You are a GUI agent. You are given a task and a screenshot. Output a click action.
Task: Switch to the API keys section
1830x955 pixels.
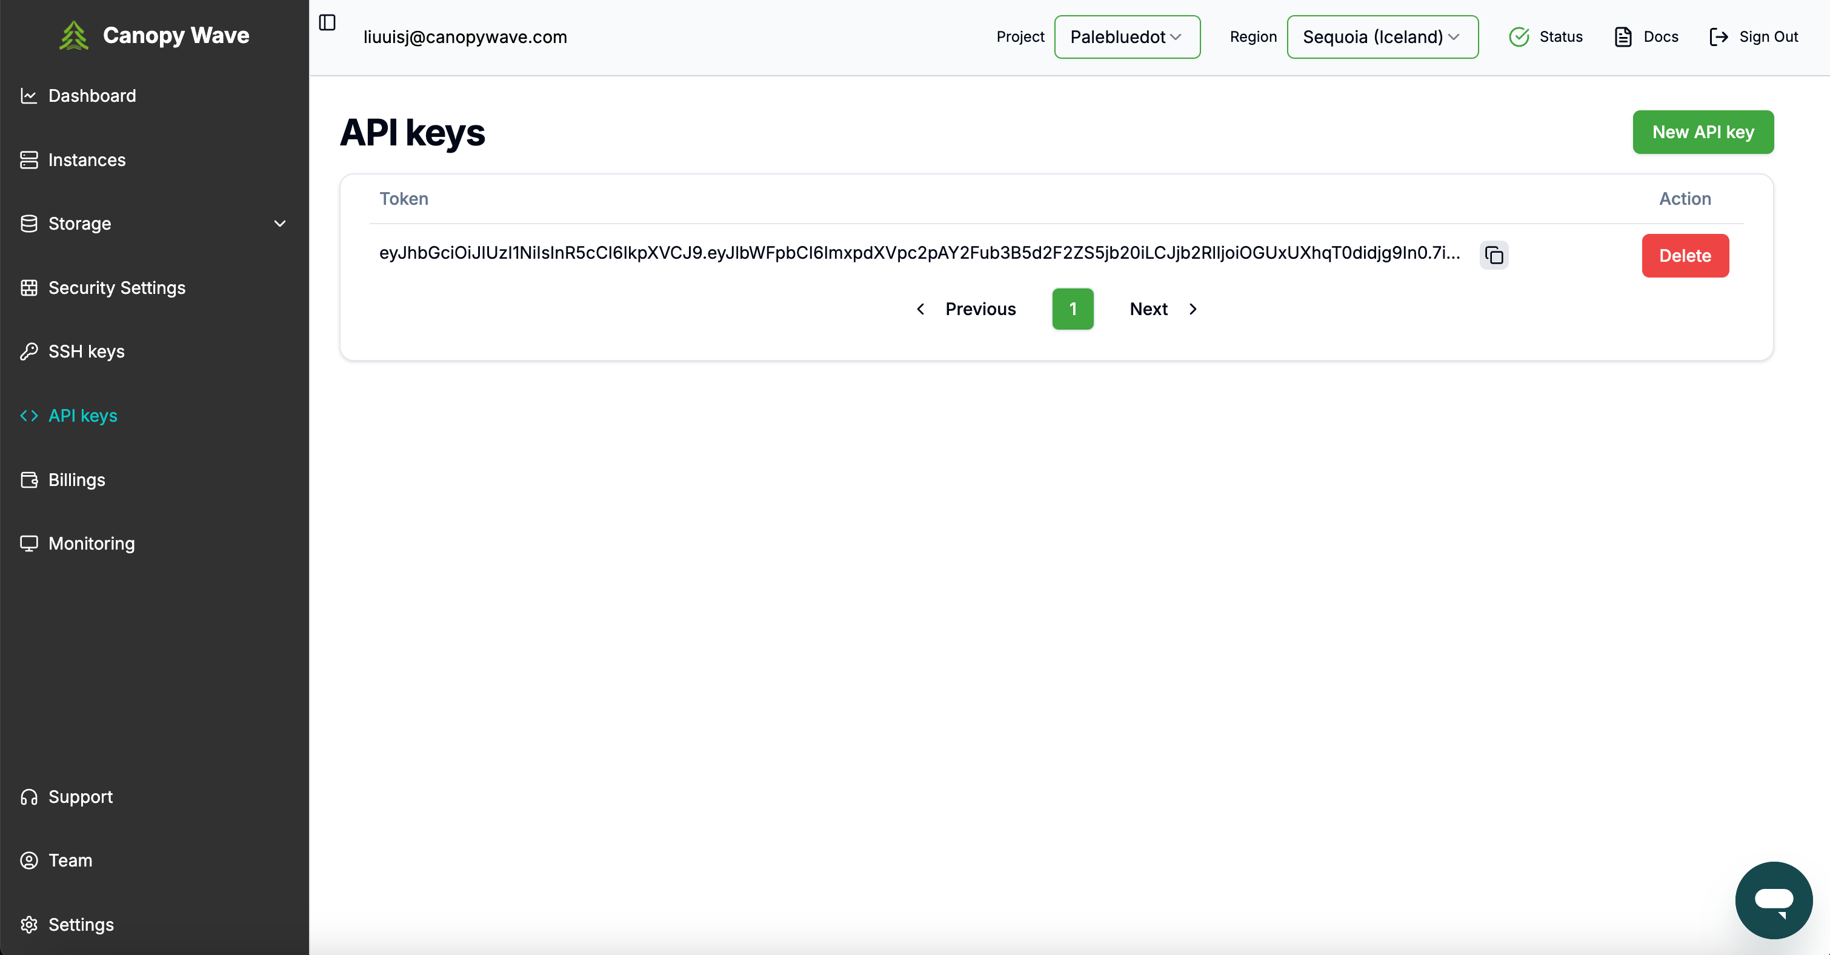[x=82, y=416]
